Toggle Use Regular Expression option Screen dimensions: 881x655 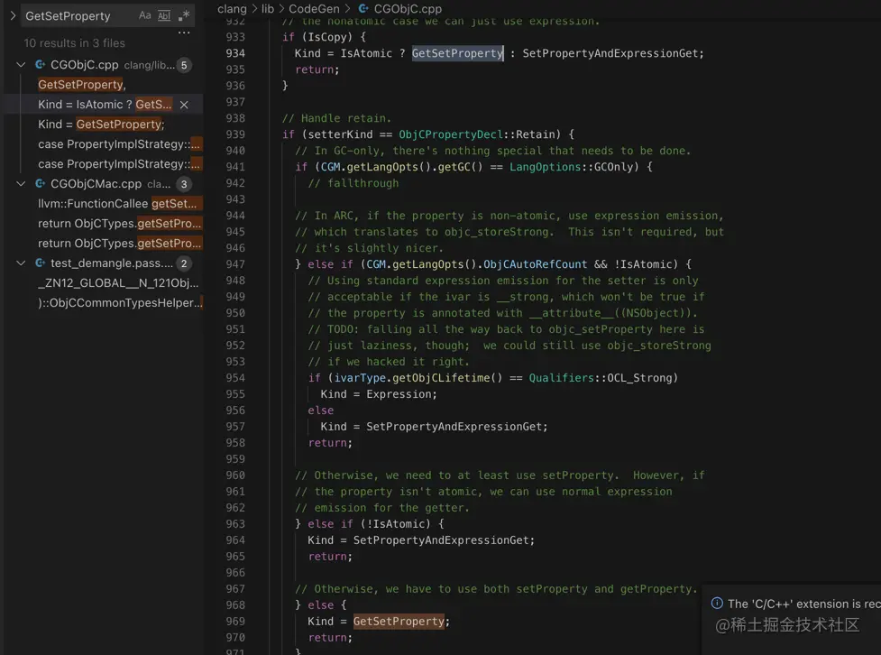coord(184,15)
